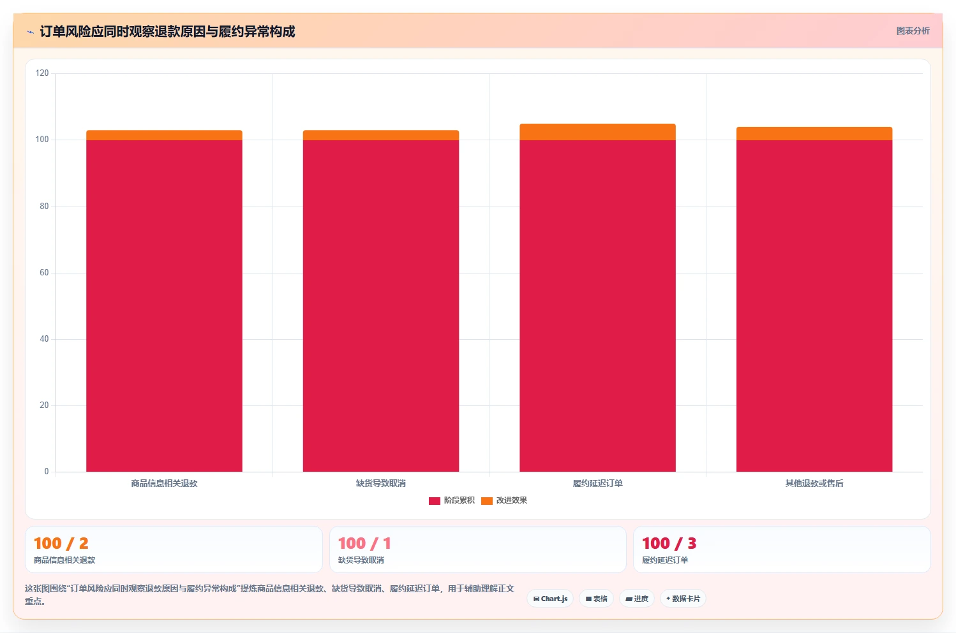Click the chart description paragraph below the cards
Viewport: 956px width, 633px height.
(269, 595)
